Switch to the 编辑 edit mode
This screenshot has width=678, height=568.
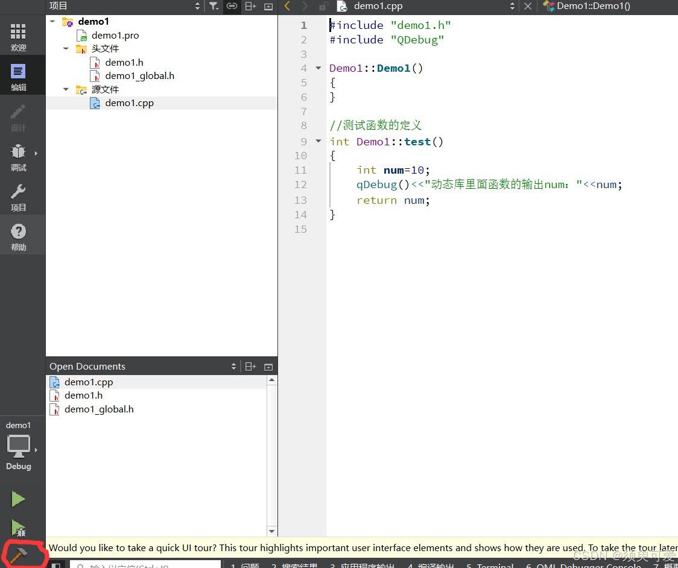coord(18,77)
